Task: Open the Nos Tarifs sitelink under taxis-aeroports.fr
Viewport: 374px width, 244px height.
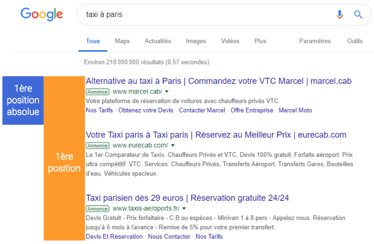Action: 209,237
